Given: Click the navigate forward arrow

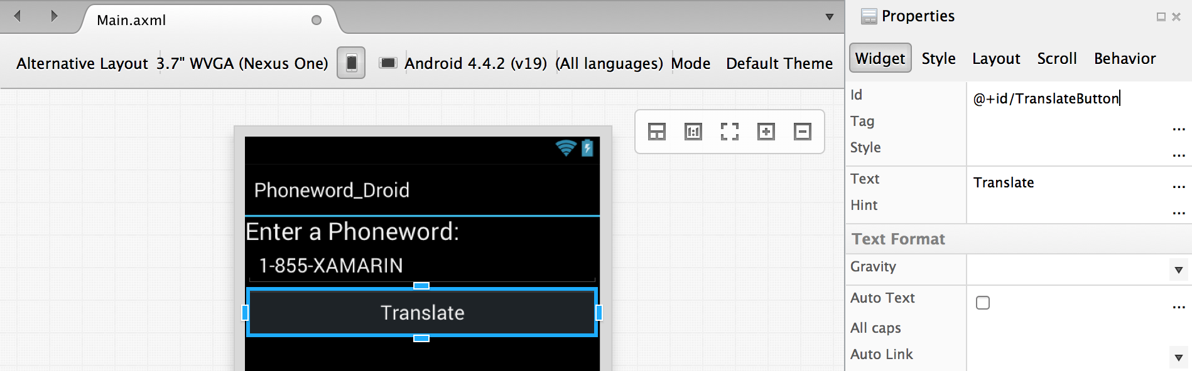Looking at the screenshot, I should tap(54, 16).
